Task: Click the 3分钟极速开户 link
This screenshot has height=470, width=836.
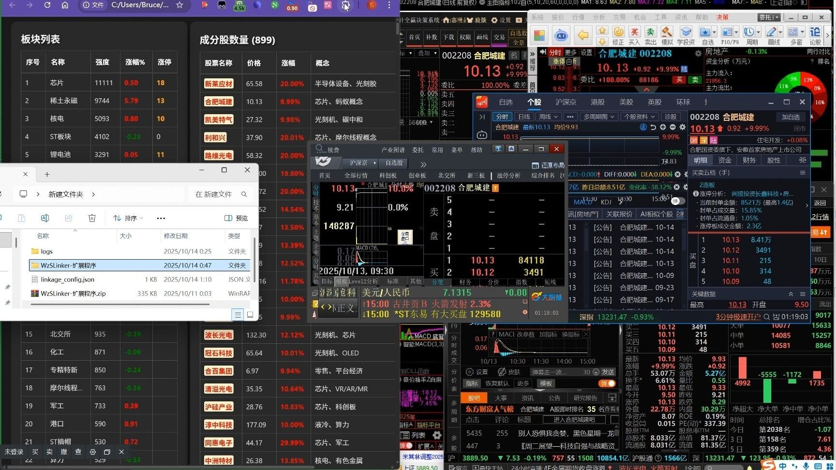Action: tap(738, 317)
